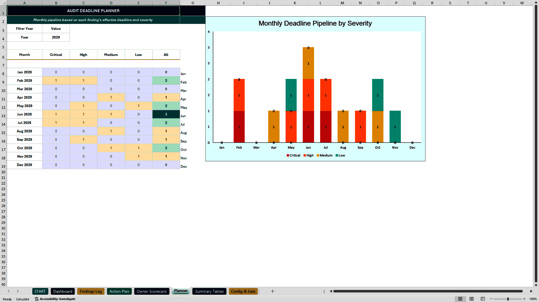Select the 'Jun 2029' month cell
Image resolution: width=539 pixels, height=302 pixels.
click(24, 114)
